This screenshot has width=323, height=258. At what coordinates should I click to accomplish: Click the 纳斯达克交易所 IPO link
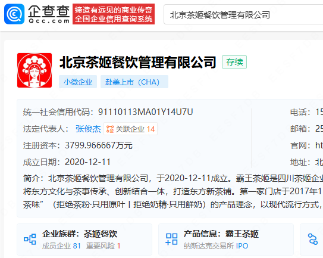(x=216, y=246)
